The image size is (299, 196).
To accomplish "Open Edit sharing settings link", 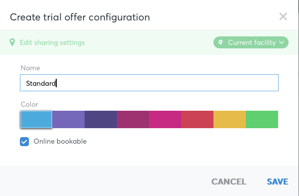I will pos(52,42).
